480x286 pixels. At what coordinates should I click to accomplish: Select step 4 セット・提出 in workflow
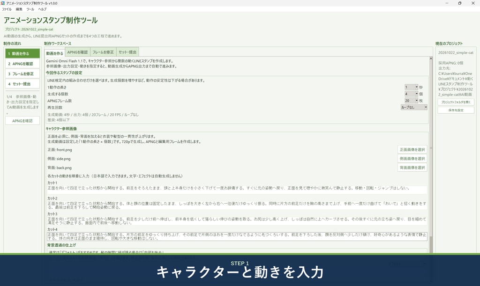[x=22, y=84]
